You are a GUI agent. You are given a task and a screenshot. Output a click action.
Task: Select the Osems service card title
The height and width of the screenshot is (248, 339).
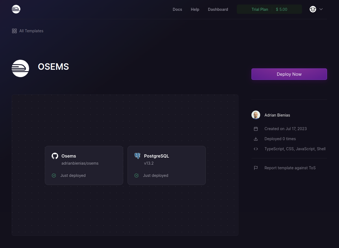point(69,156)
